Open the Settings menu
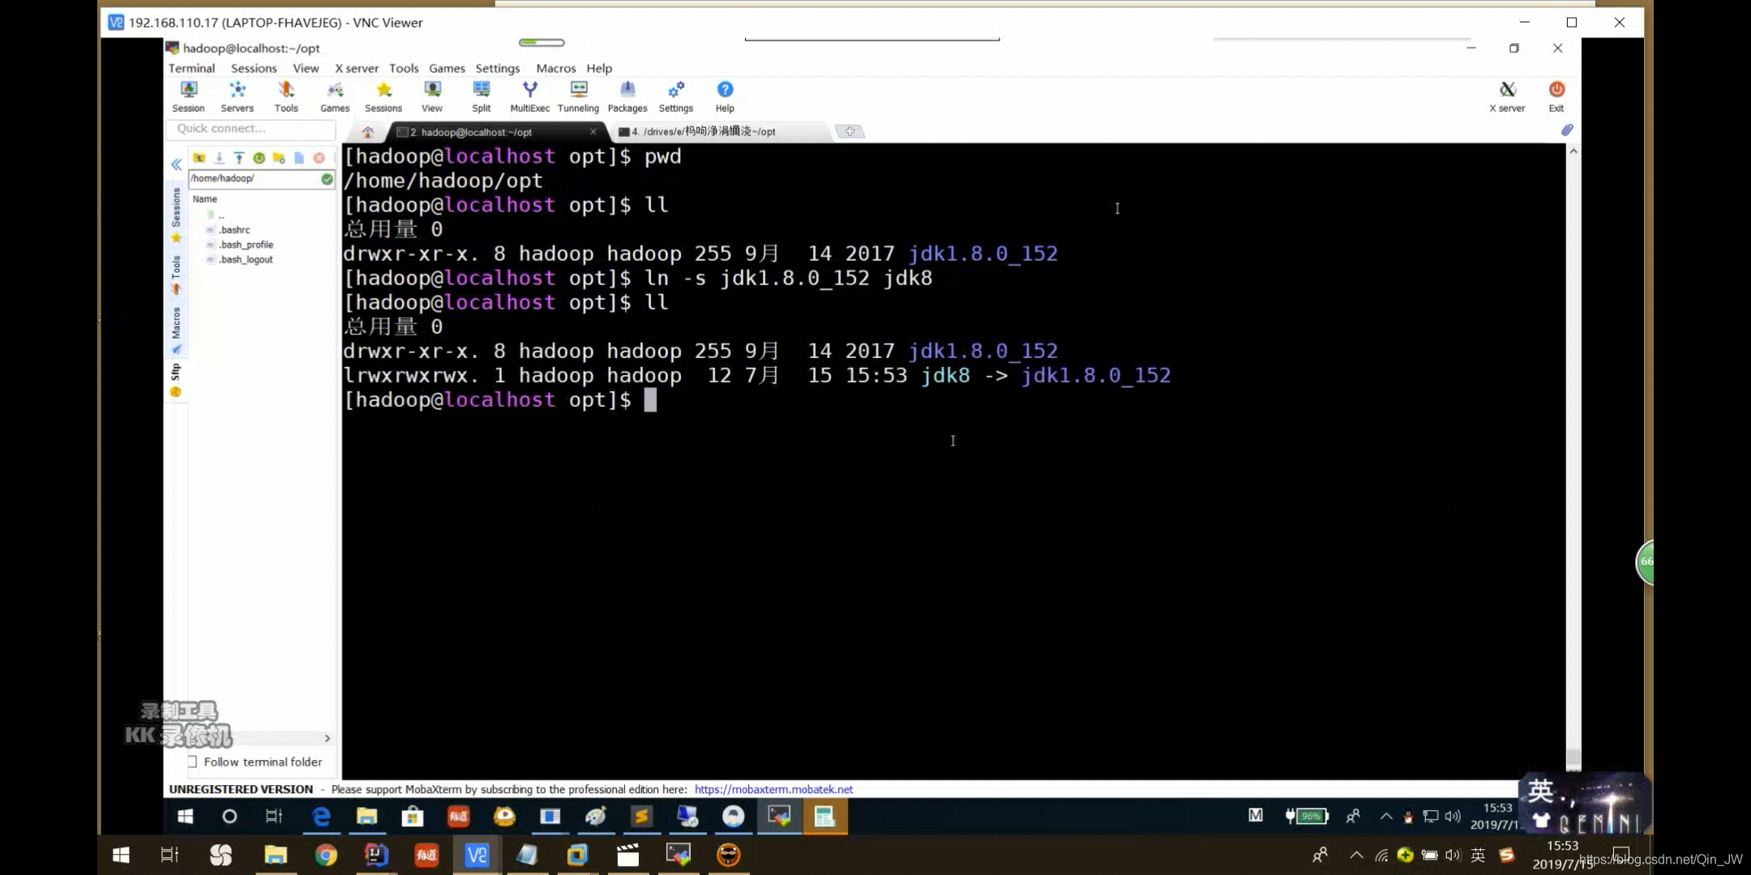 [498, 68]
